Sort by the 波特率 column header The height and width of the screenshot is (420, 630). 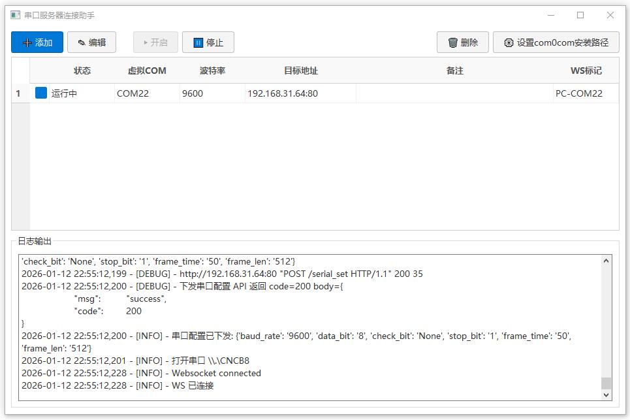(212, 71)
